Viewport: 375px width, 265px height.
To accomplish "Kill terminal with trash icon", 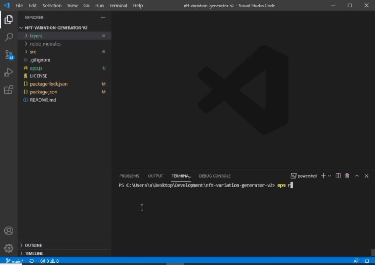I will [347, 176].
